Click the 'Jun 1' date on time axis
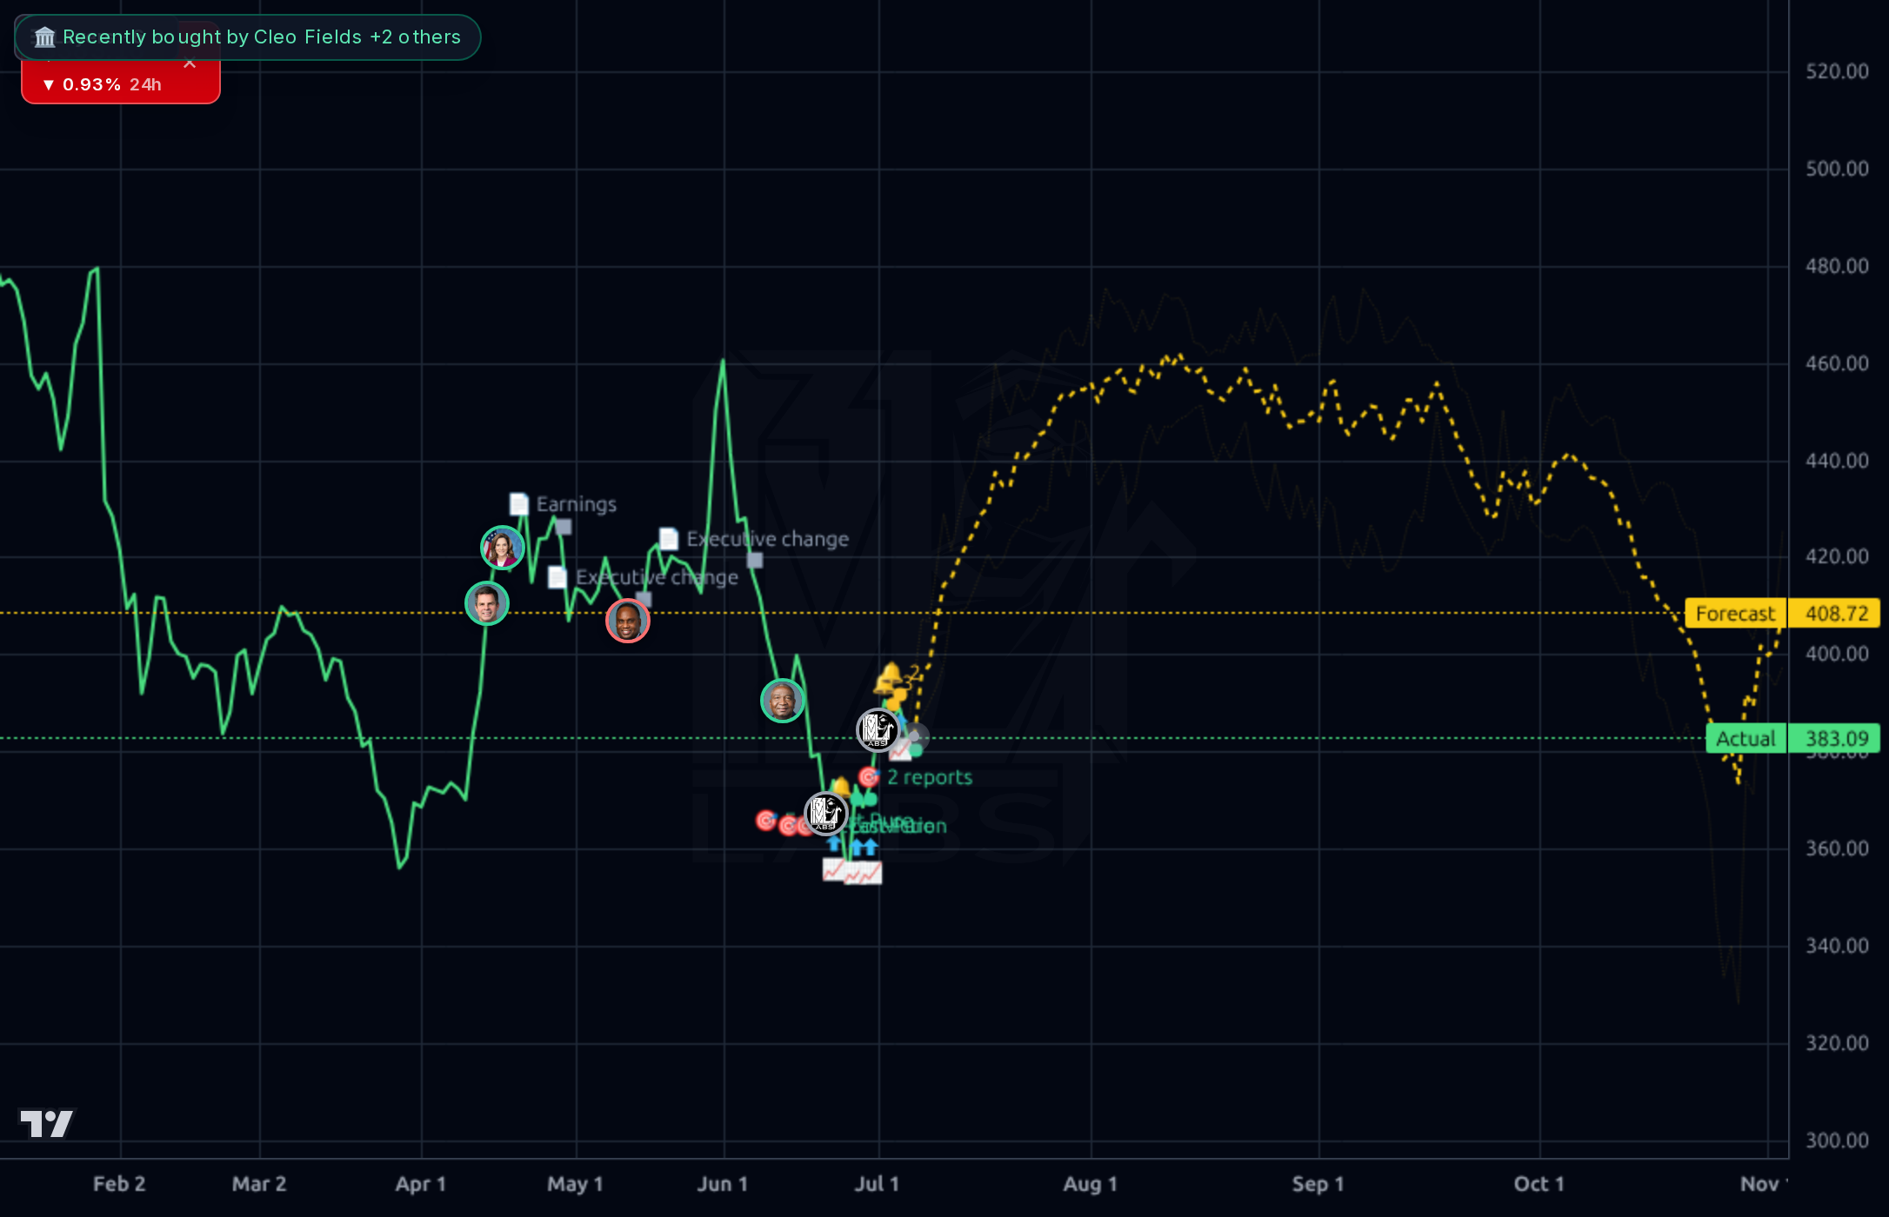 point(723,1184)
